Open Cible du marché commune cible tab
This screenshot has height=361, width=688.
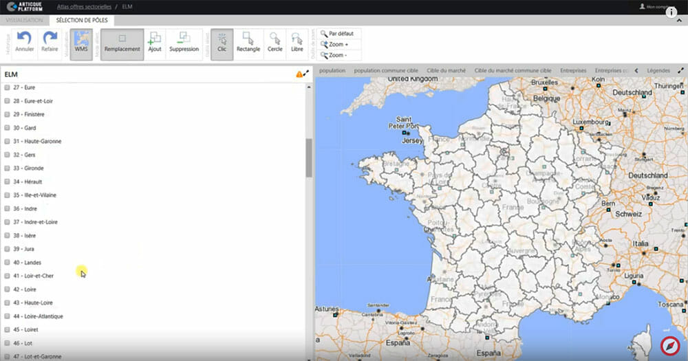[x=513, y=70]
